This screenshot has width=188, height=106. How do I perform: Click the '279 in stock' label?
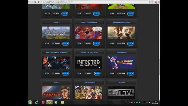click(x=121, y=73)
